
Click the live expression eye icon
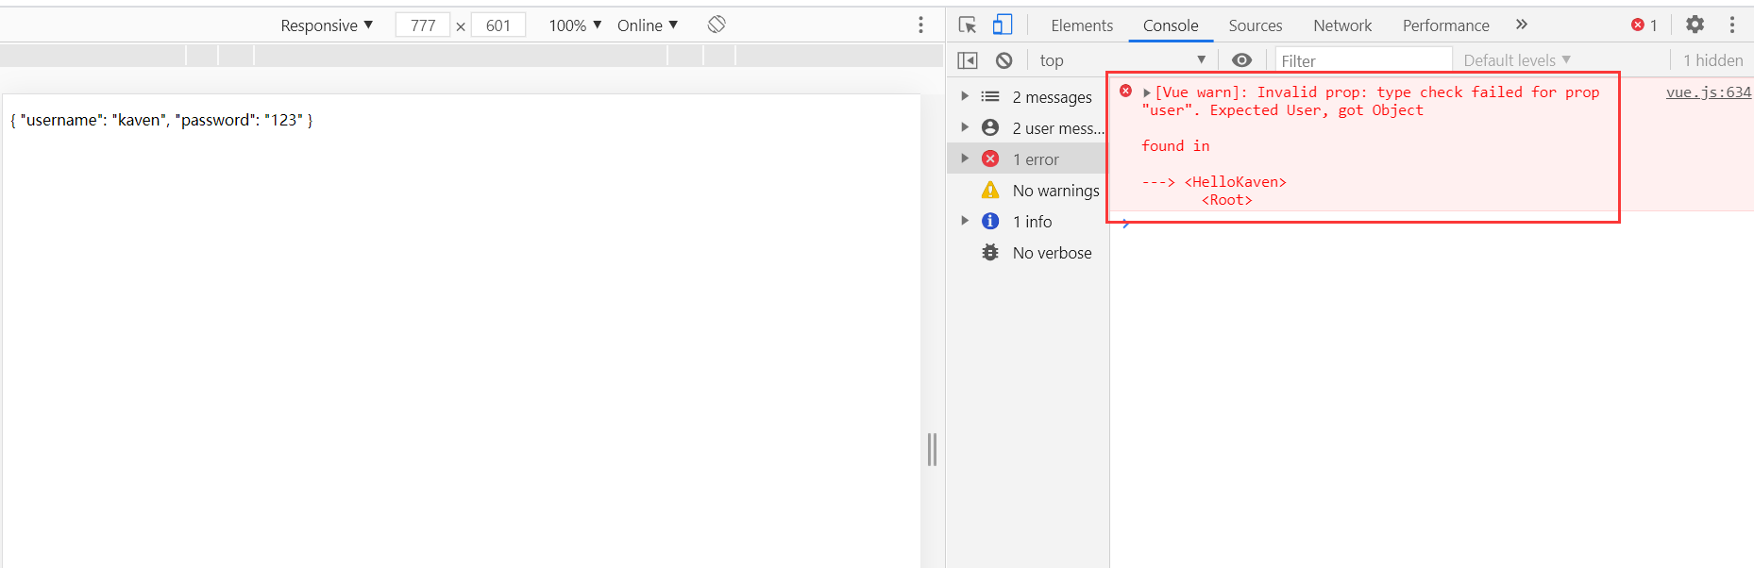(x=1242, y=60)
